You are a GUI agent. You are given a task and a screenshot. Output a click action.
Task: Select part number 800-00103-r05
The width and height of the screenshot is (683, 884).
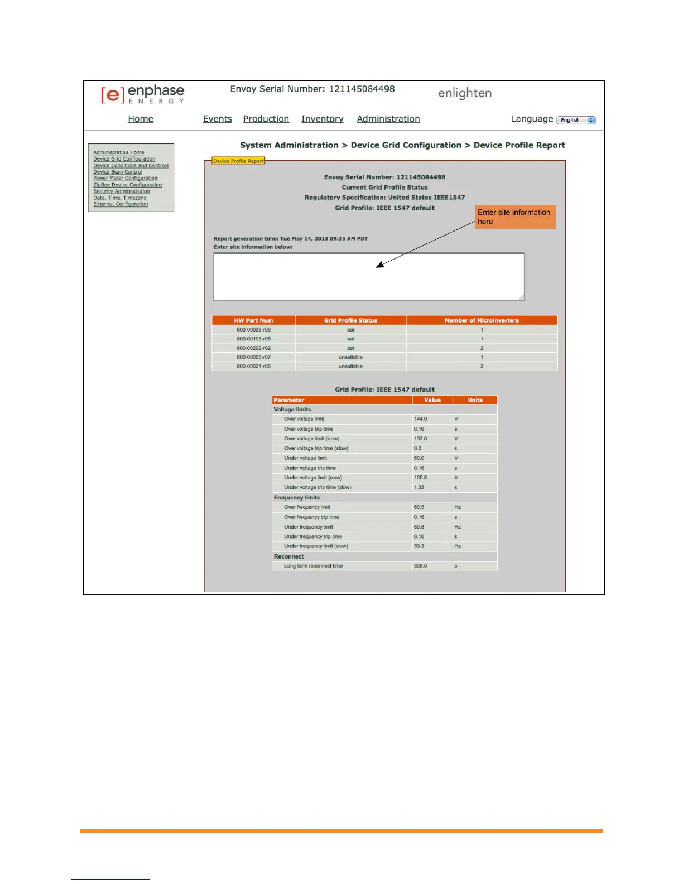(x=253, y=339)
